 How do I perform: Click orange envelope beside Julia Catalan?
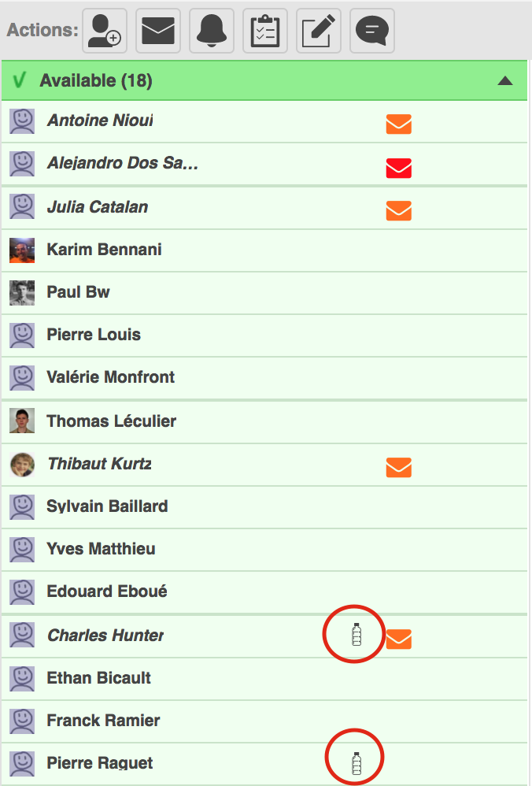click(399, 210)
